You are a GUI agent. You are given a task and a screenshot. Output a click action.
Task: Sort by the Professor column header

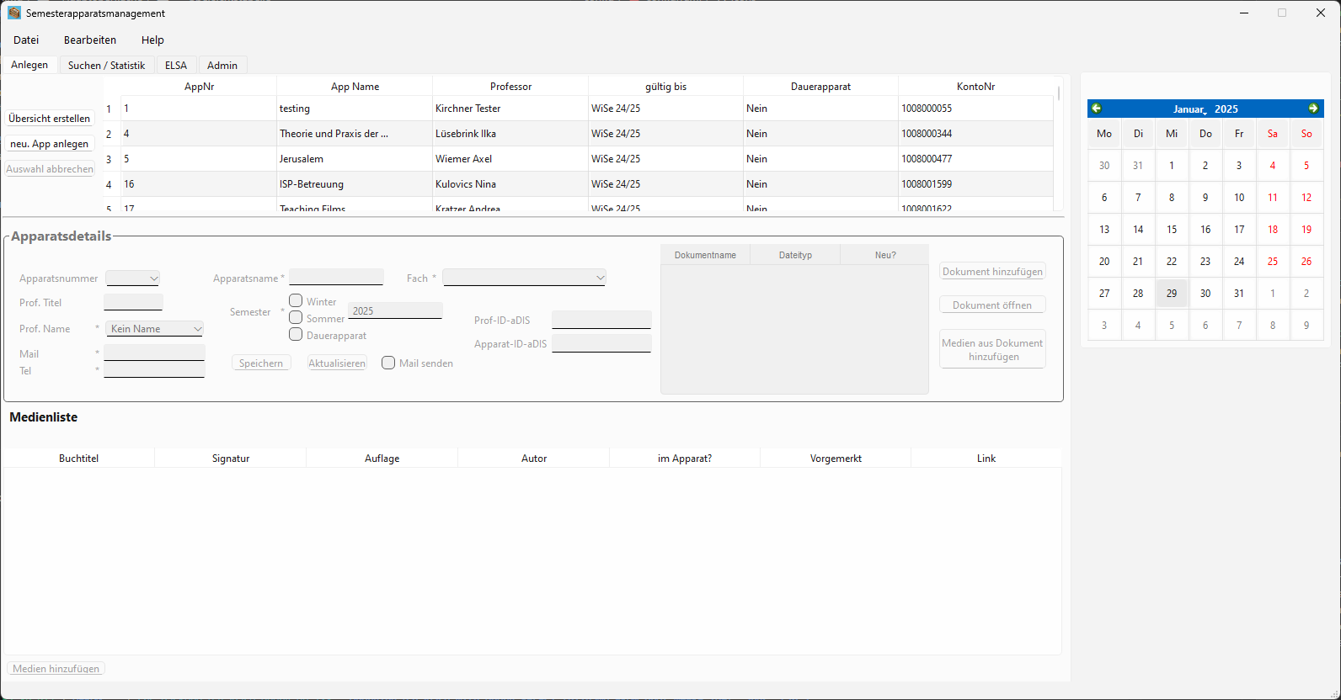[510, 86]
